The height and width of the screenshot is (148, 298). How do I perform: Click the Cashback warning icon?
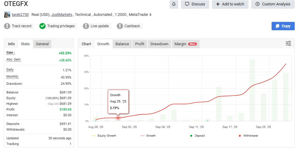(120, 26)
